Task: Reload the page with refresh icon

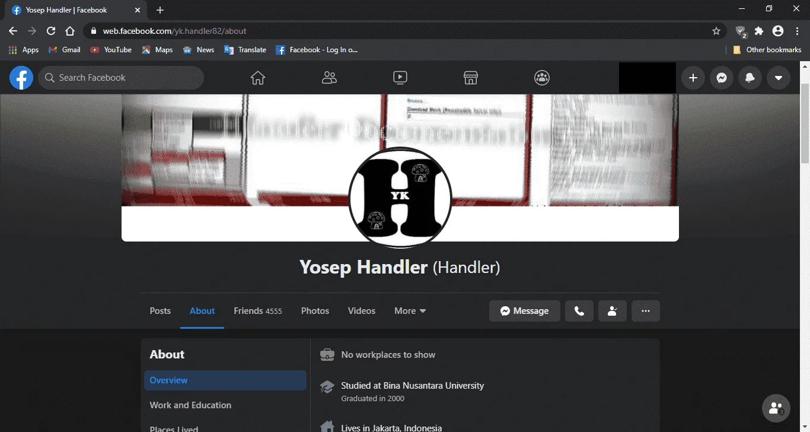Action: (x=51, y=31)
